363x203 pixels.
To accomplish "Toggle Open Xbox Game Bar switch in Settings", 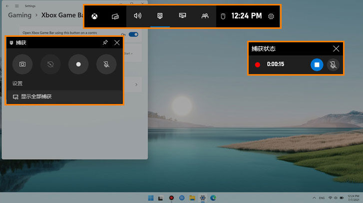I will pos(133,34).
